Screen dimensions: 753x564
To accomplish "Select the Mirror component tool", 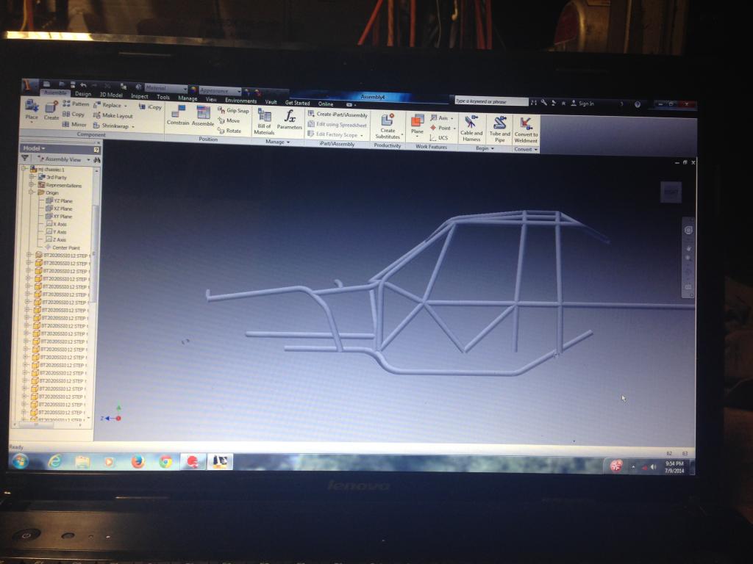I will [74, 125].
